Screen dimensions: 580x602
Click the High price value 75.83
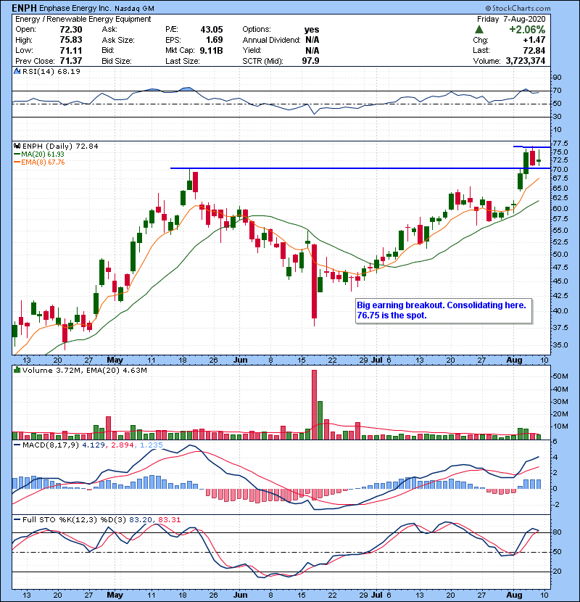click(71, 40)
